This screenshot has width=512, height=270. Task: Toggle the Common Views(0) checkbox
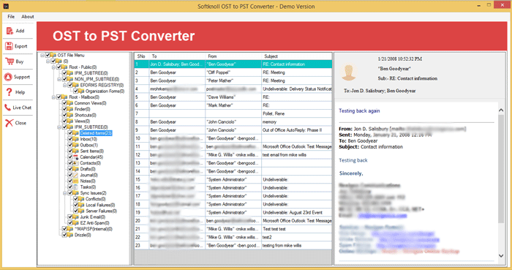click(64, 103)
